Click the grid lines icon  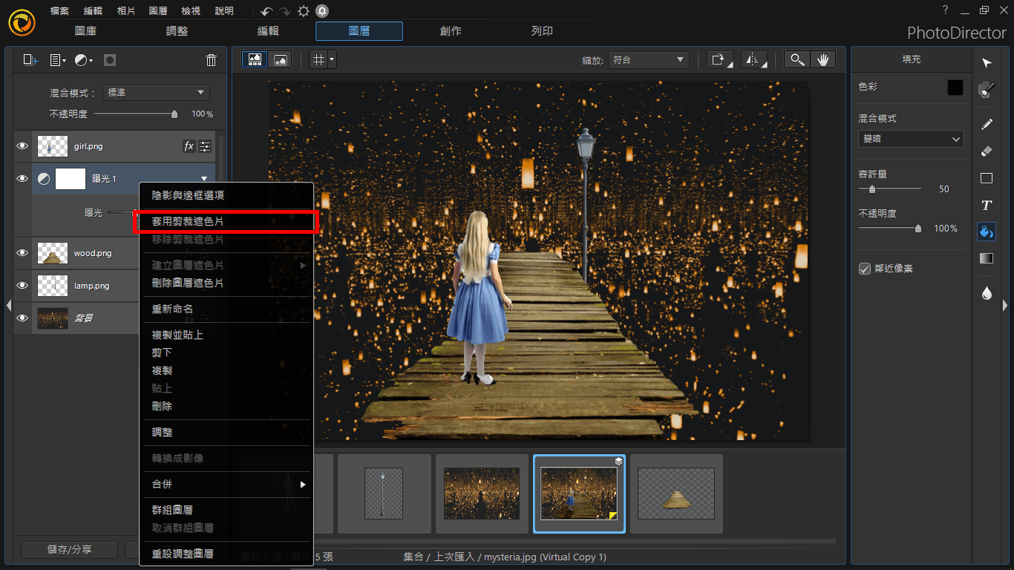318,60
